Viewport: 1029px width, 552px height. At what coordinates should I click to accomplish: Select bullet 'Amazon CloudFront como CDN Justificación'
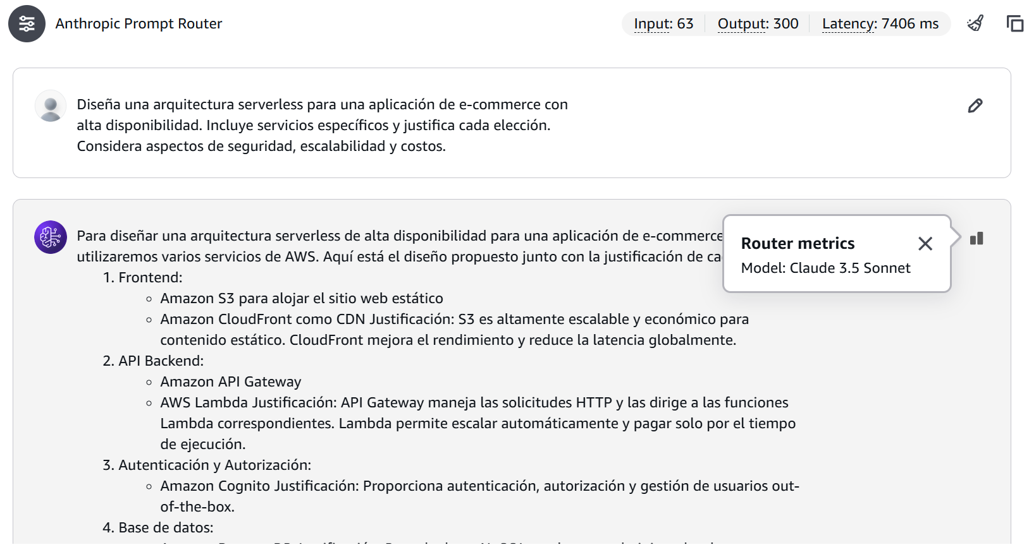point(307,319)
